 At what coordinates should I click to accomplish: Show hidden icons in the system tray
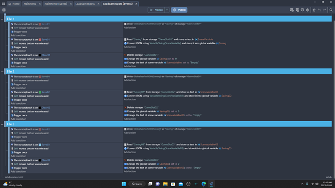point(302,184)
